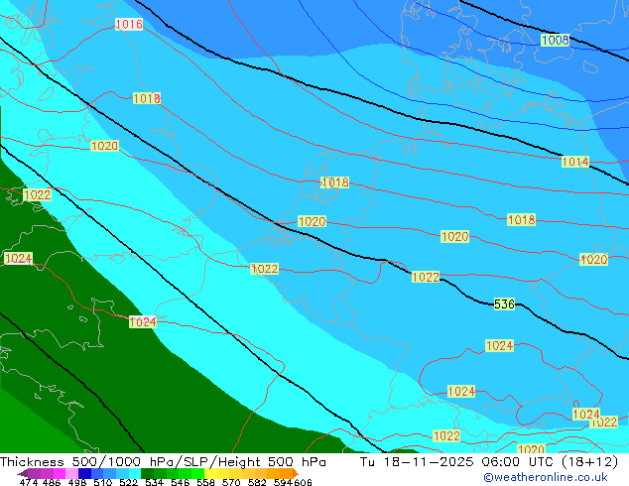Click the legend value 534

tap(154, 482)
